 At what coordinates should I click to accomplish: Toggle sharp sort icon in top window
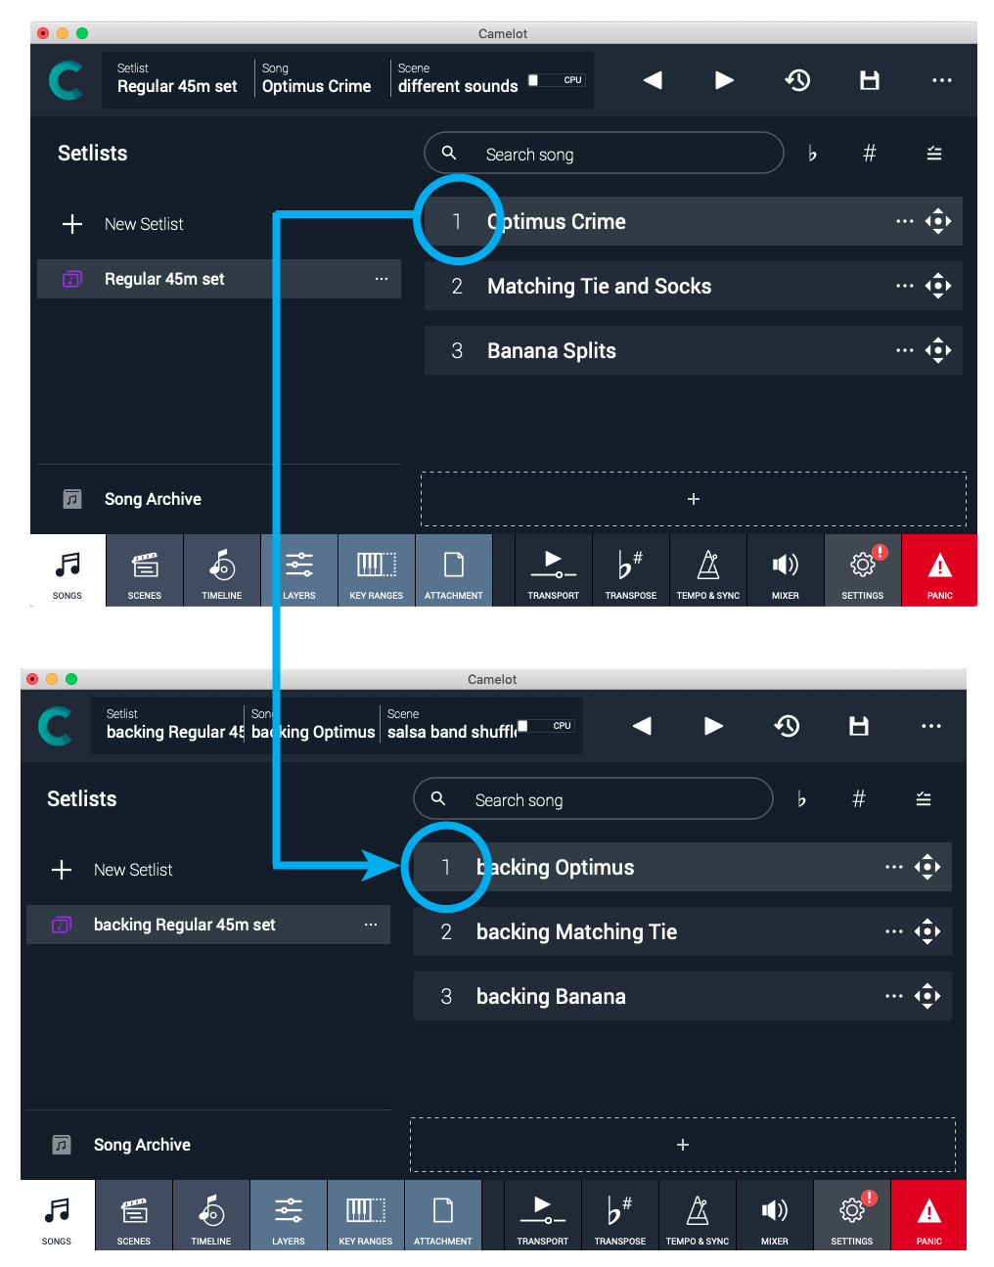[869, 154]
